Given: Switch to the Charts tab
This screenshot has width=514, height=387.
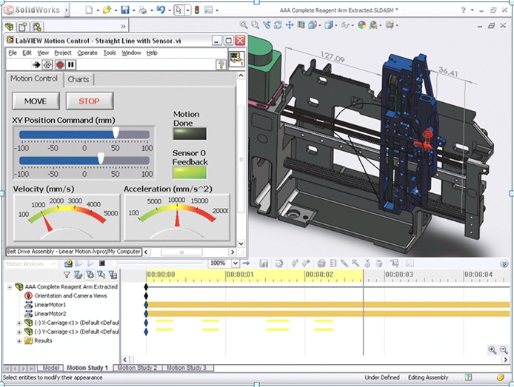Looking at the screenshot, I should pos(77,79).
